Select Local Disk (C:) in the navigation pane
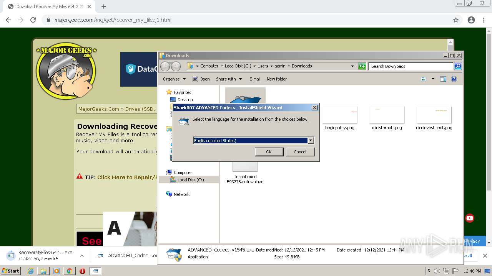This screenshot has height=276, width=492. tap(190, 180)
